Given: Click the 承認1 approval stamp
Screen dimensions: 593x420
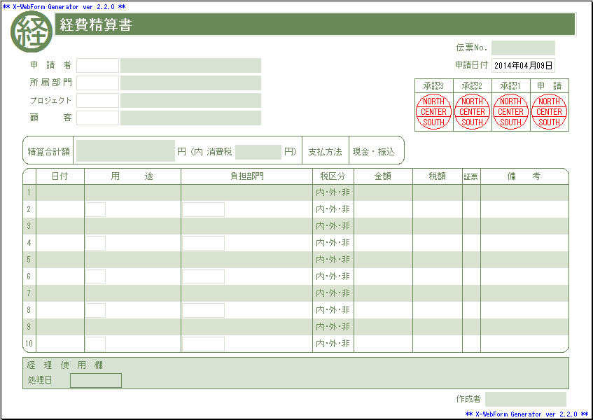Looking at the screenshot, I should (x=511, y=112).
